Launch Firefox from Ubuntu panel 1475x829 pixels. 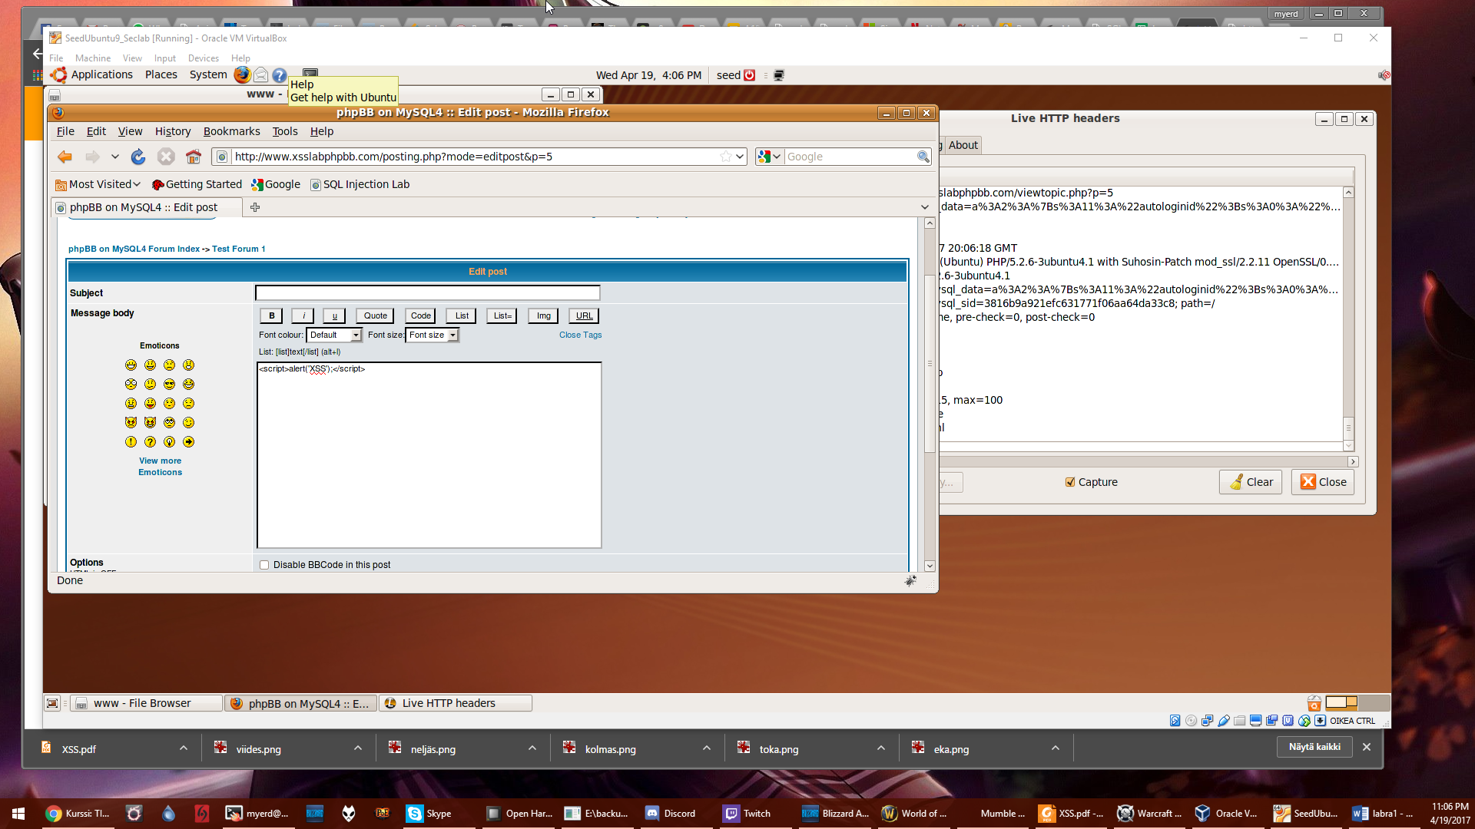(242, 74)
